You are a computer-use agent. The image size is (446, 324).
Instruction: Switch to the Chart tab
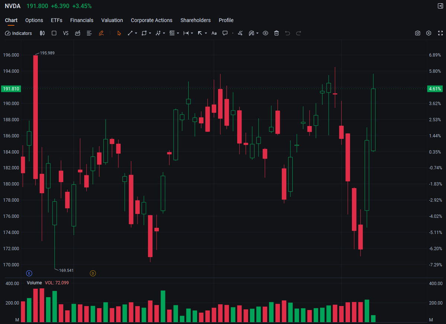tap(11, 20)
